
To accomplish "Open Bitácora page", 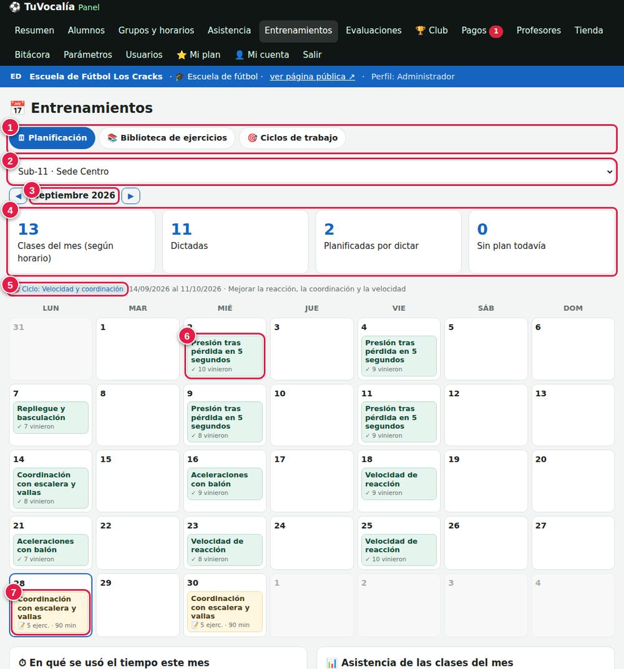I will point(32,55).
